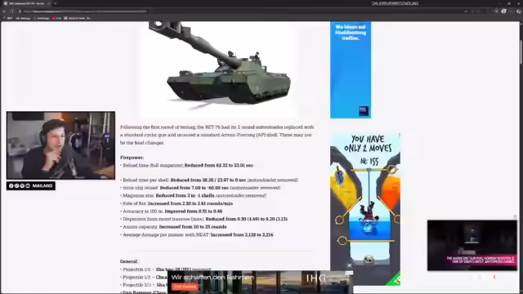Open the round white extension icon in toolbar
The image size is (523, 294).
(x=503, y=11)
